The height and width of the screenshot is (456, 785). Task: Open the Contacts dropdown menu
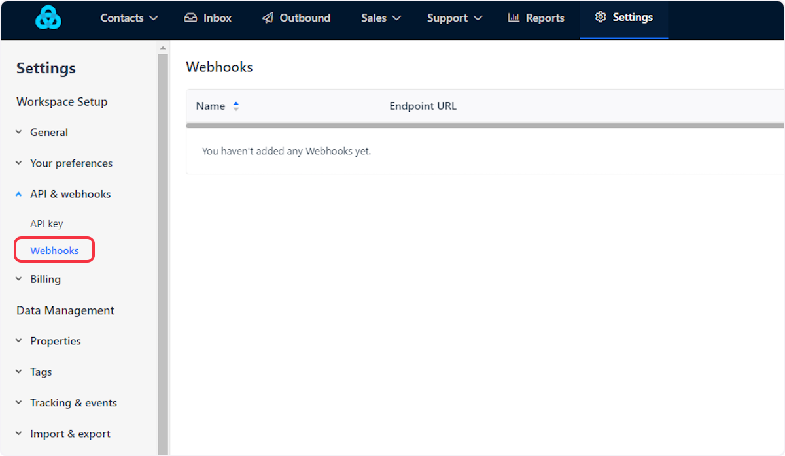pyautogui.click(x=129, y=18)
